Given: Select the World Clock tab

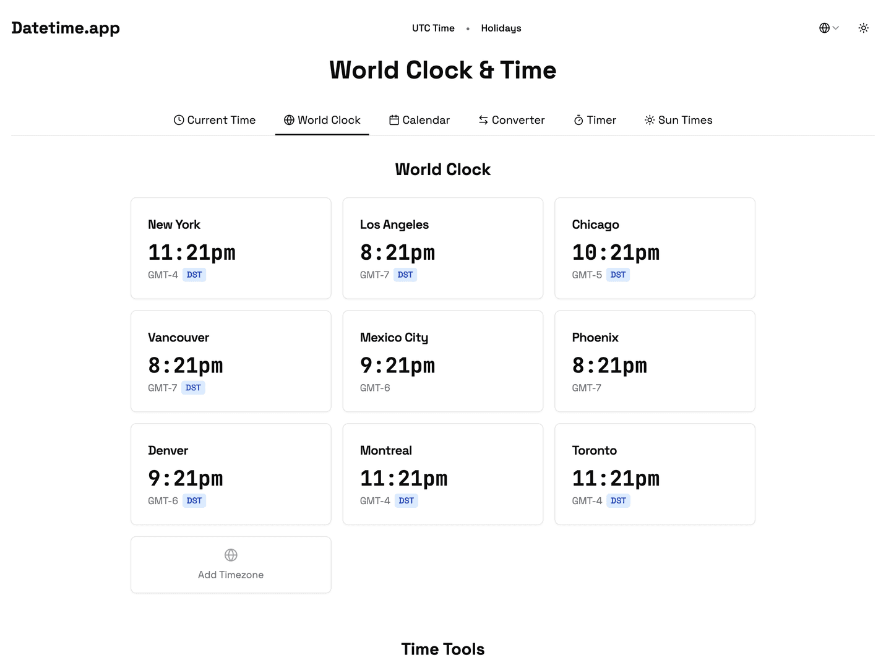Looking at the screenshot, I should 322,120.
